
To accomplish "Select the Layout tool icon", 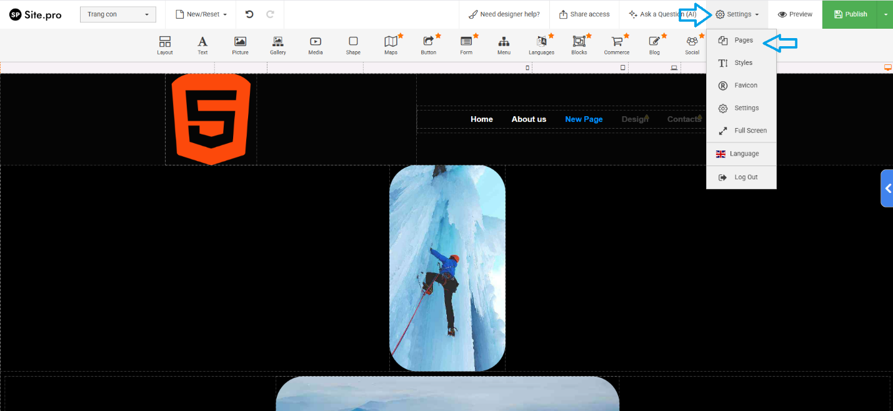I will (165, 45).
